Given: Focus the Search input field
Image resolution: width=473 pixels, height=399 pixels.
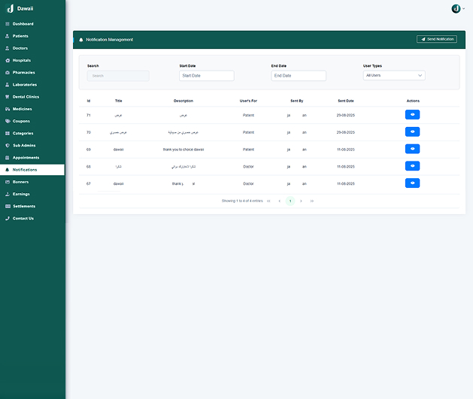Looking at the screenshot, I should coord(118,76).
